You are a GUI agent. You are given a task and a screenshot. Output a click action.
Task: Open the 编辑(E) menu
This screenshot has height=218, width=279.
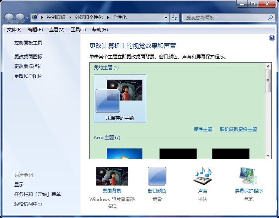[35, 30]
